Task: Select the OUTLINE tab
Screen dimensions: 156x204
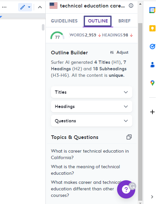Action: pos(98,21)
